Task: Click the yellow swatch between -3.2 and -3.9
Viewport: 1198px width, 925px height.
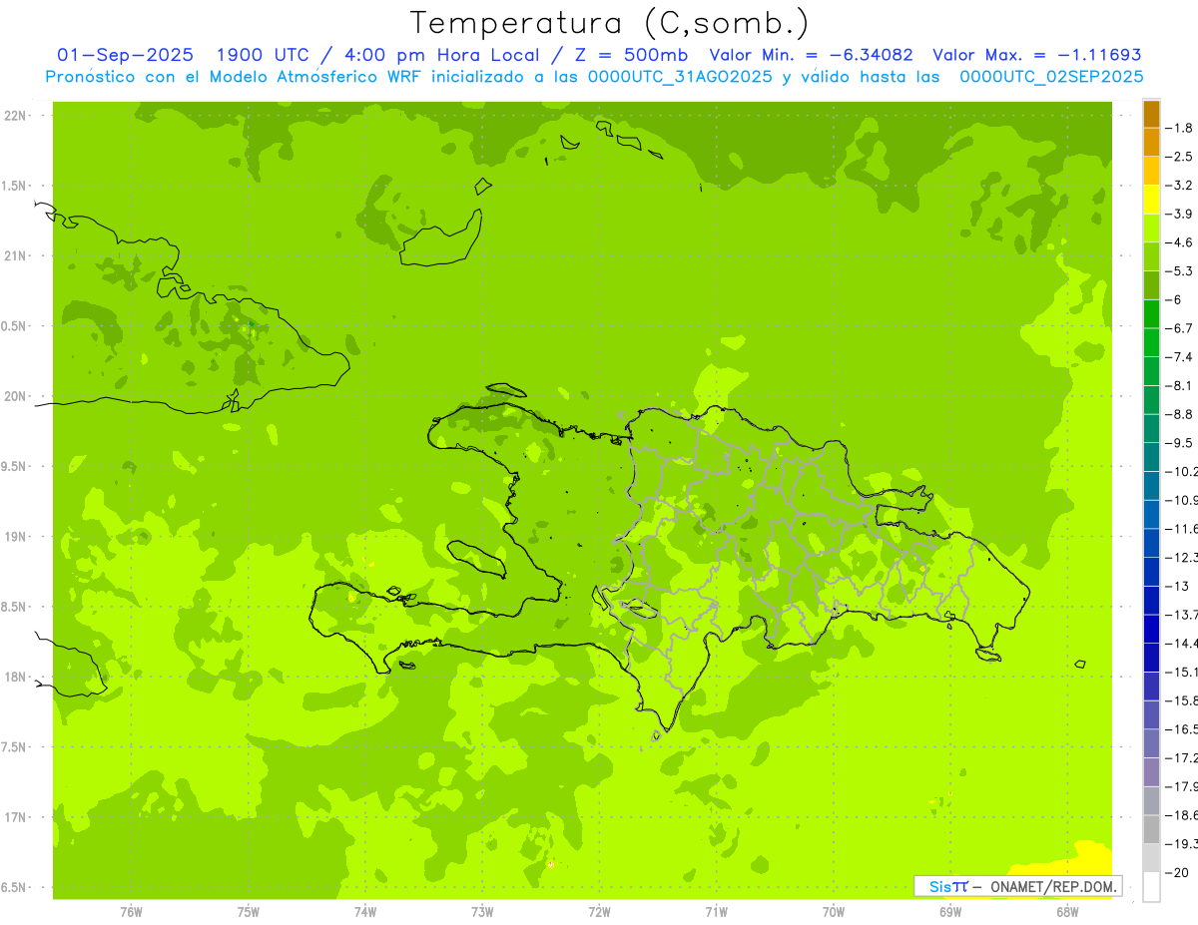Action: (x=1151, y=200)
